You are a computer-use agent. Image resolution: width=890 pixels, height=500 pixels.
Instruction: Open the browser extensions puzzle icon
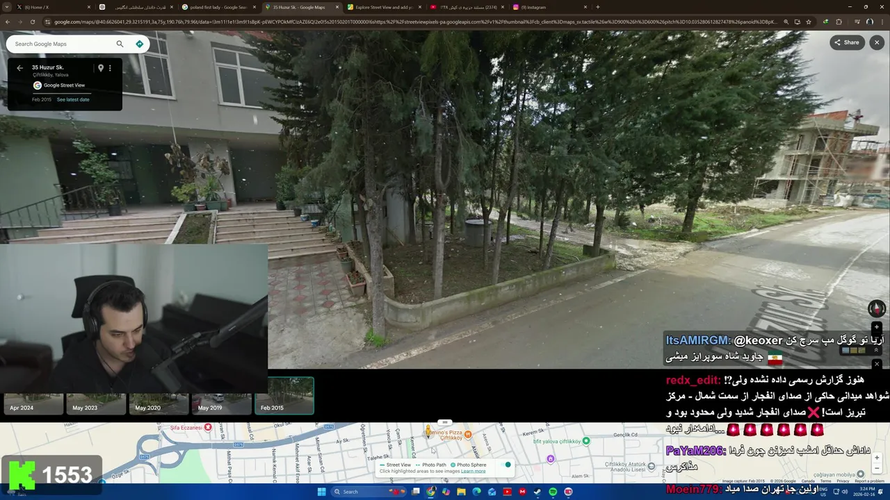(839, 22)
